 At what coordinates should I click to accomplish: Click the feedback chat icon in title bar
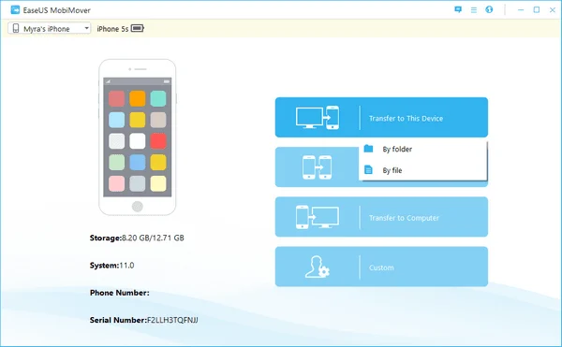pyautogui.click(x=458, y=9)
